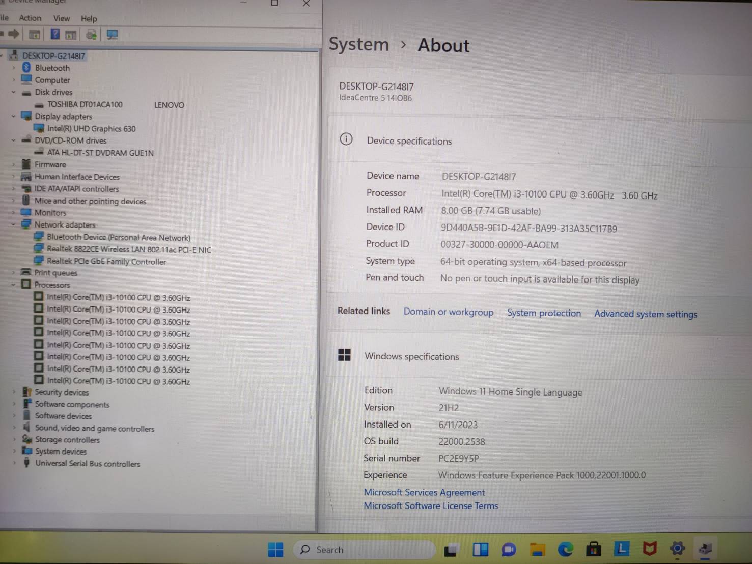The height and width of the screenshot is (564, 752).
Task: Click the Device ID value text
Action: click(x=529, y=229)
